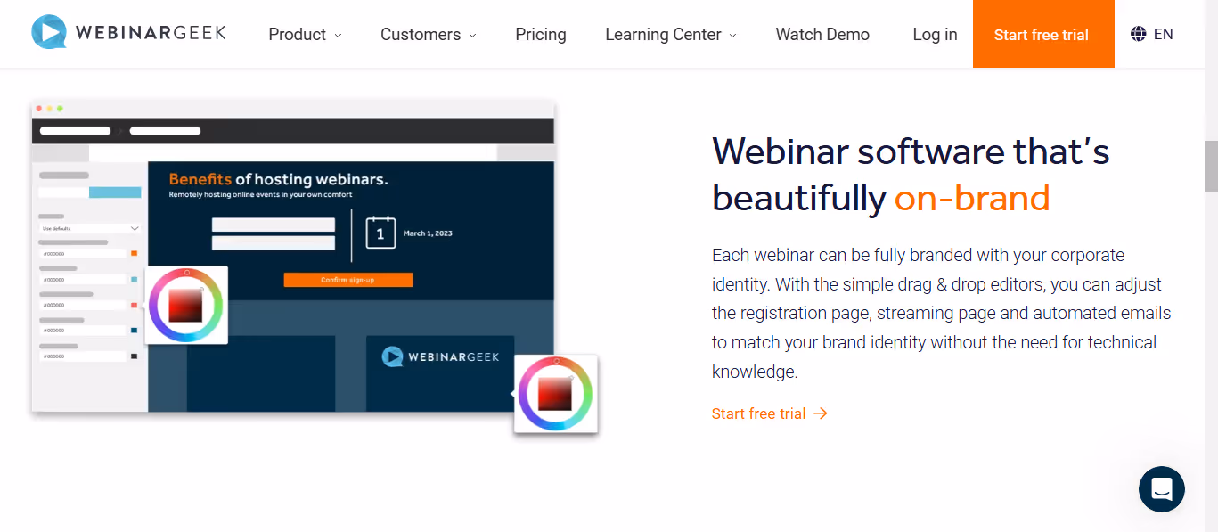This screenshot has width=1218, height=532.
Task: Select the EN language option
Action: 1163,34
